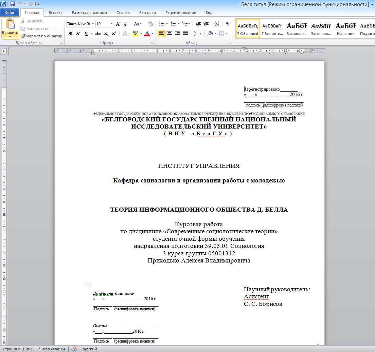This screenshot has height=352, width=375.
Task: Click the tab selector button left of ruler
Action: (4, 51)
